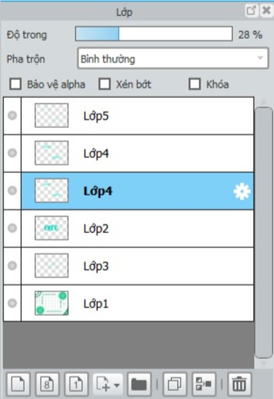Create a new layer folder
Screen dimensions: 274x399
click(139, 384)
